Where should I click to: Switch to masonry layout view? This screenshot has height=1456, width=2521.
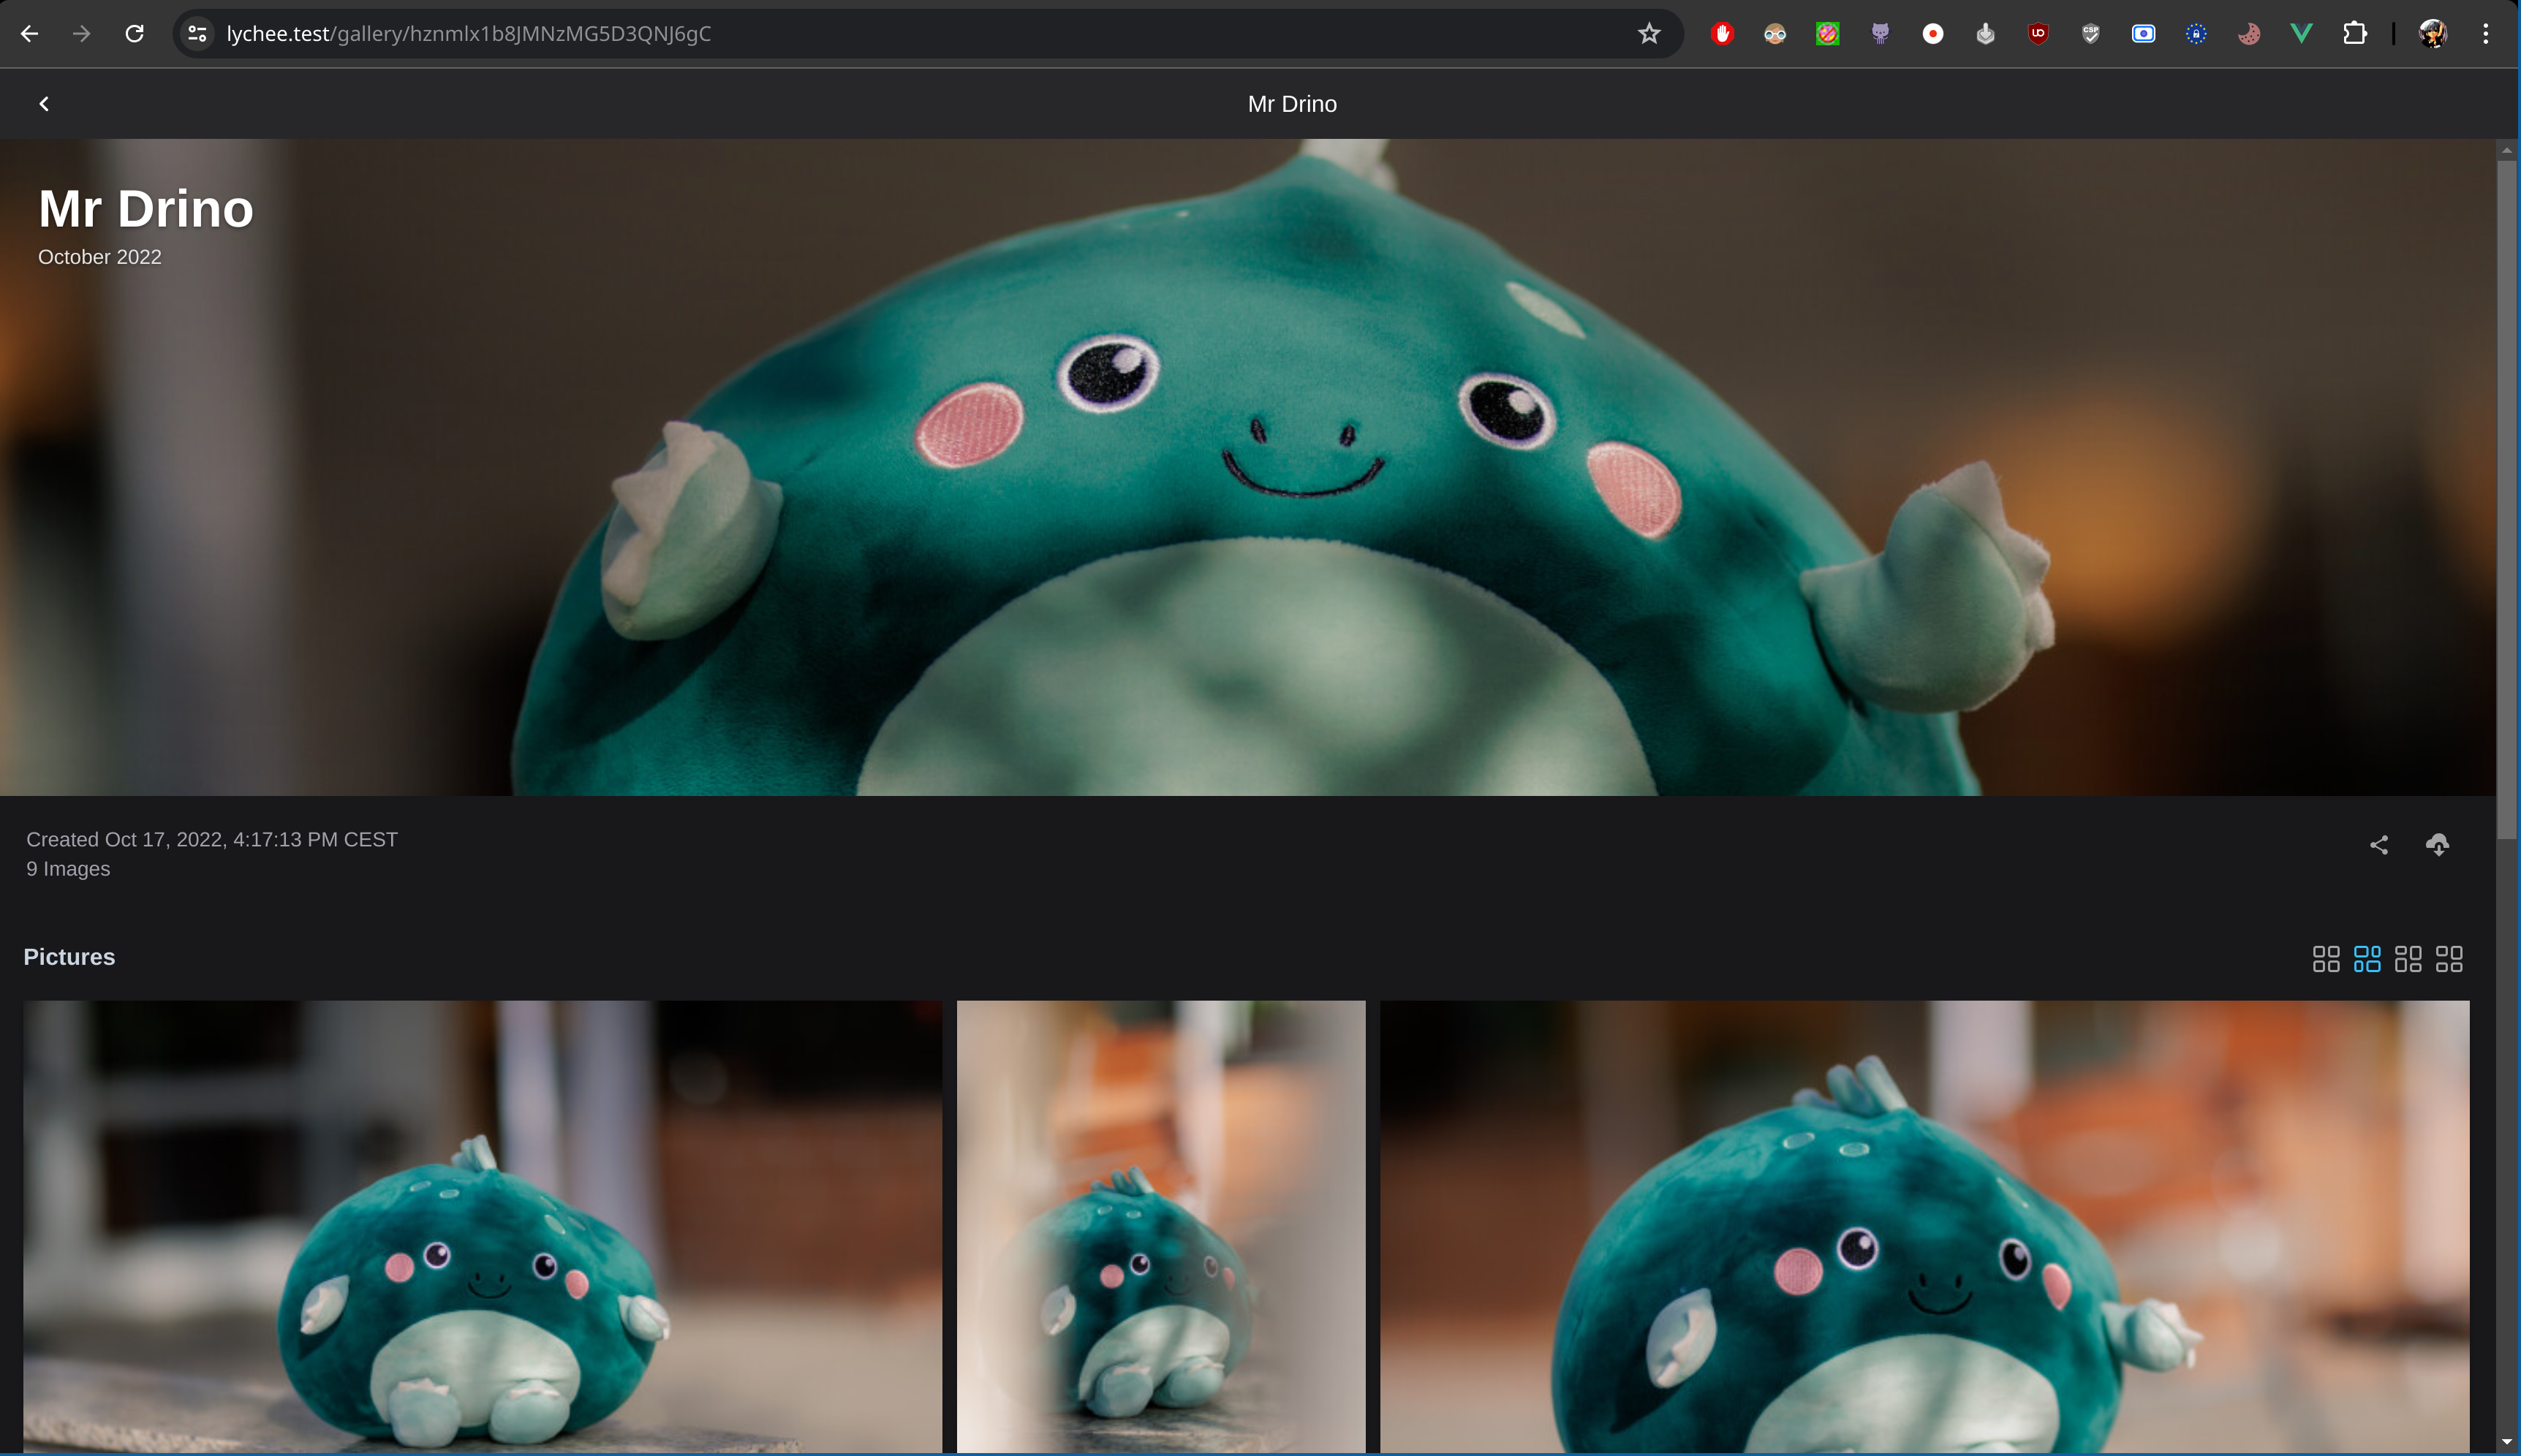pyautogui.click(x=2408, y=958)
